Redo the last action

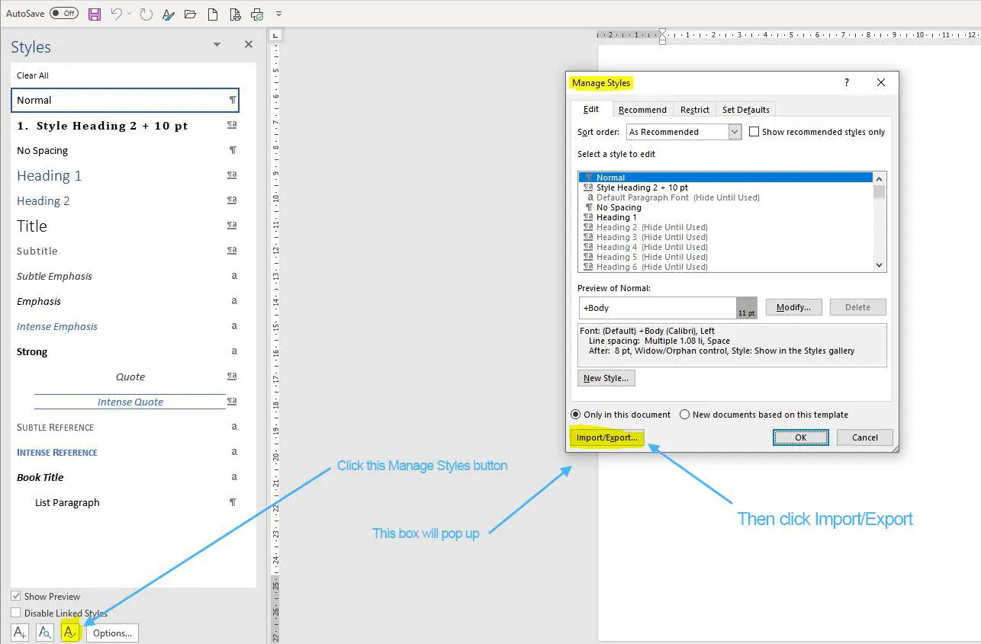pyautogui.click(x=145, y=13)
